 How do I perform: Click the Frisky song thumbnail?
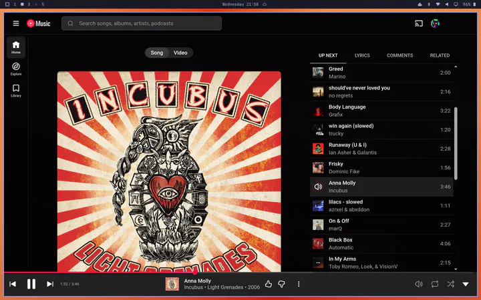(x=318, y=168)
